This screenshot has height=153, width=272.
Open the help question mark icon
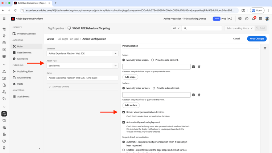click(247, 19)
